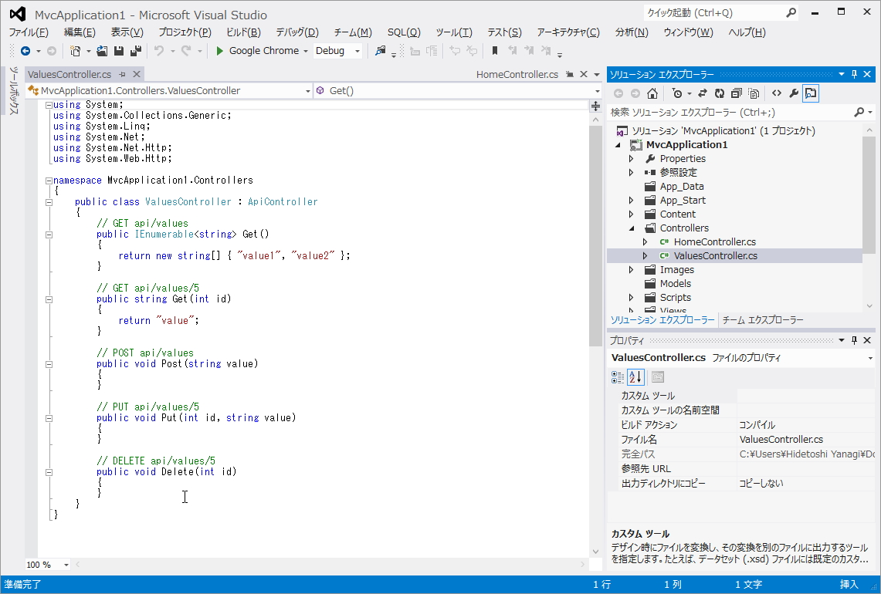The height and width of the screenshot is (594, 881).
Task: Click the split editor handle above scrollbar
Action: 595,106
